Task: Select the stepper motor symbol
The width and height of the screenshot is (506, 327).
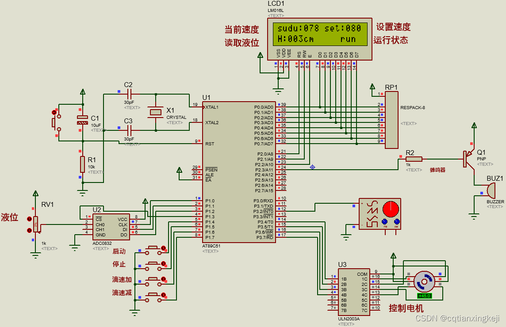Action: (424, 282)
